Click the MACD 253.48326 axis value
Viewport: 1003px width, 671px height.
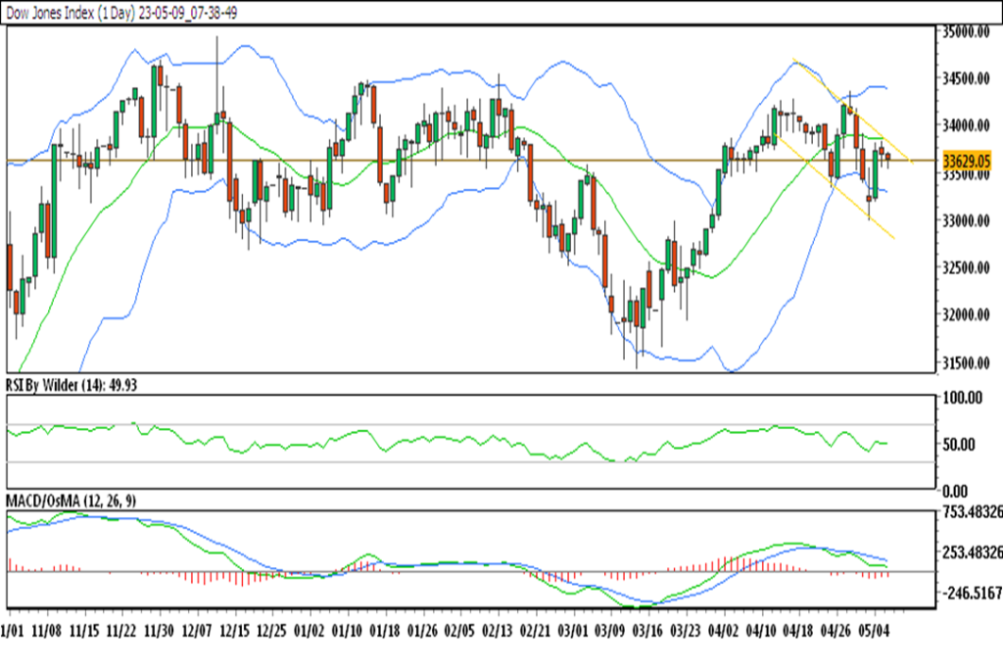tap(973, 552)
